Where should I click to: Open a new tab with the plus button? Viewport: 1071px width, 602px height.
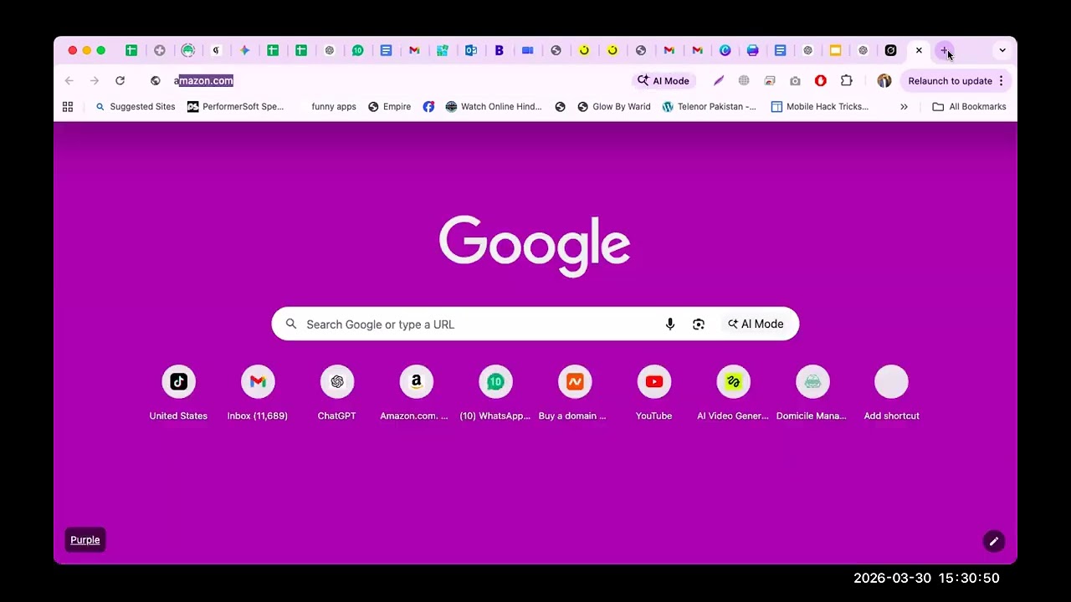[x=945, y=51]
